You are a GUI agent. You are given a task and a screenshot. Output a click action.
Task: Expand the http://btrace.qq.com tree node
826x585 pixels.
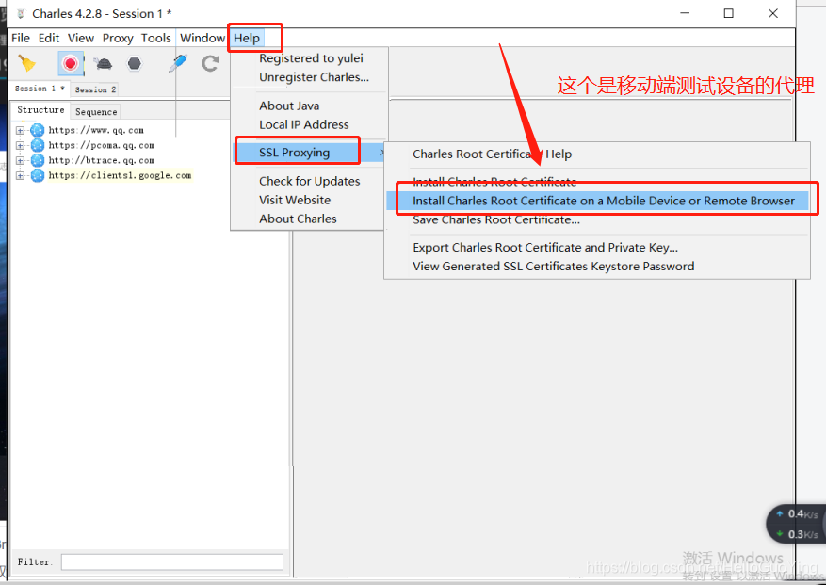click(x=20, y=160)
